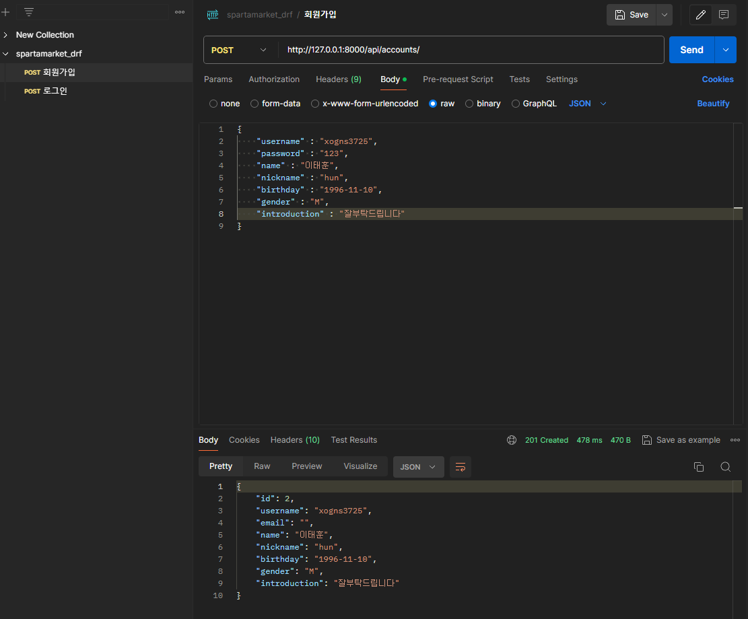Click the Send button
The image size is (748, 619).
[691, 50]
